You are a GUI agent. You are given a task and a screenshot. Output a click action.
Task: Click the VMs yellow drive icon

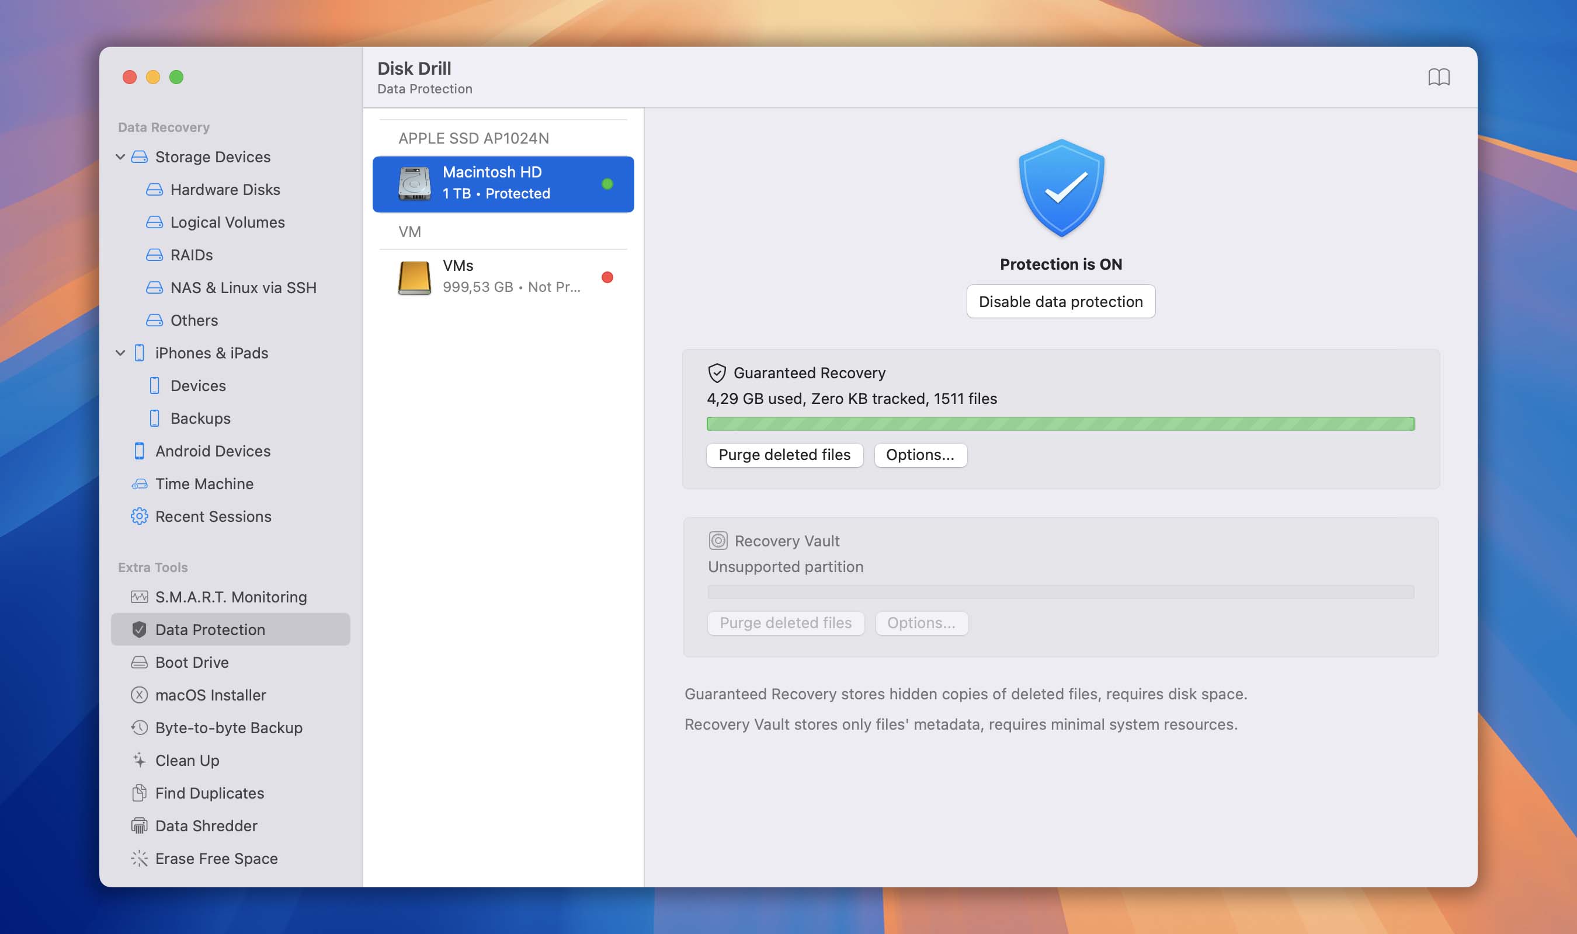coord(414,277)
